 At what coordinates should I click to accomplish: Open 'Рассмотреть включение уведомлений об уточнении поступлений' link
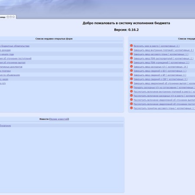pos(164,104)
